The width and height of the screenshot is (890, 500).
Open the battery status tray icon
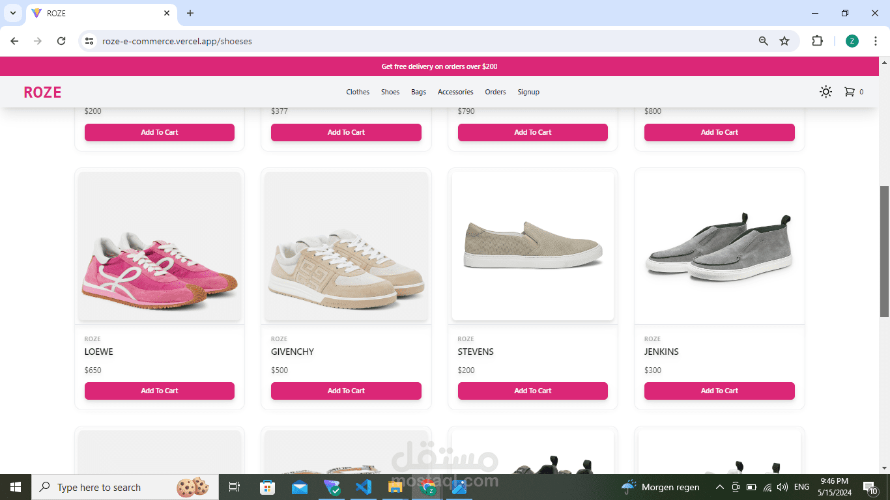tap(751, 487)
